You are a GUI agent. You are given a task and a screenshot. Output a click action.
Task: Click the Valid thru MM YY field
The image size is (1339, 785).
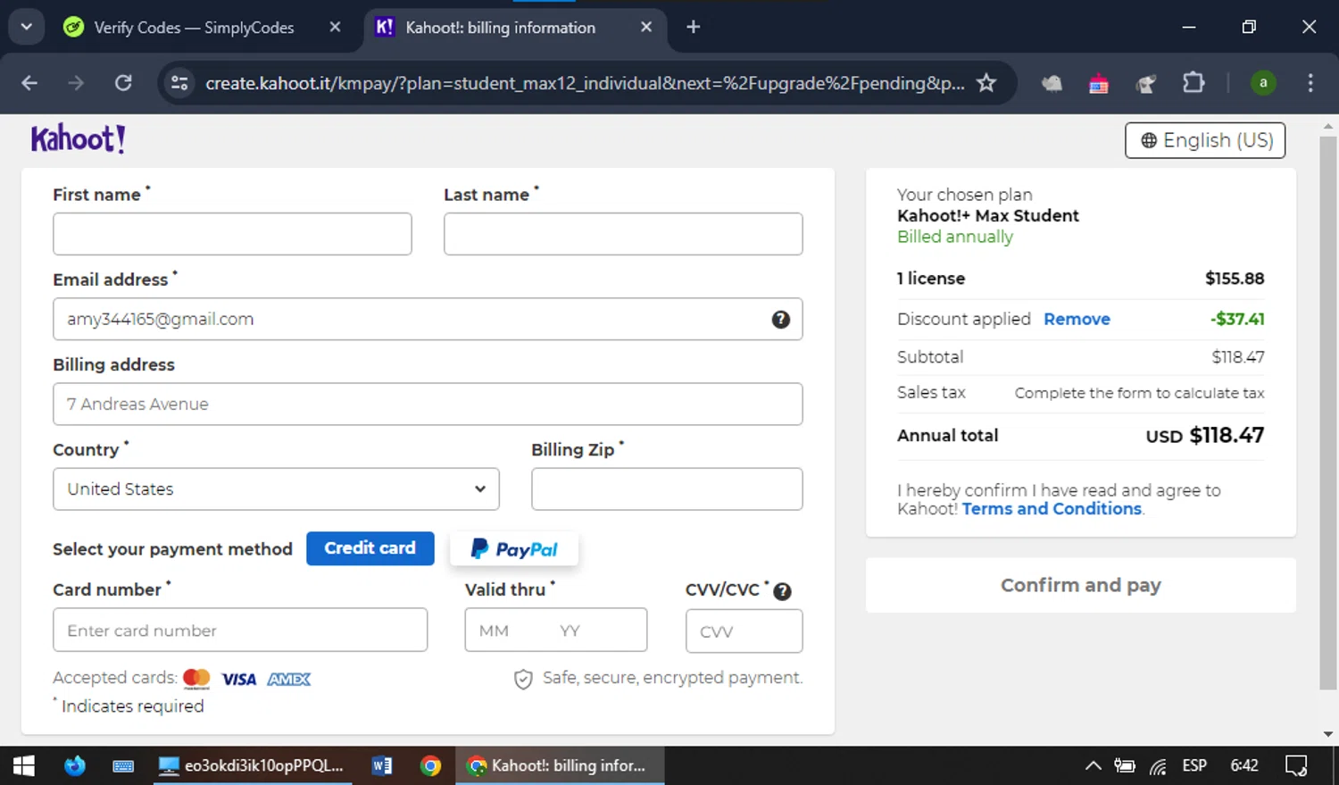555,630
